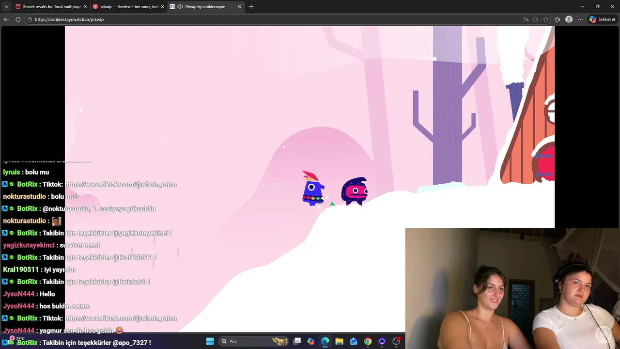Open the lower TikTok link from BotRix
The width and height of the screenshot is (620, 349).
(x=121, y=318)
